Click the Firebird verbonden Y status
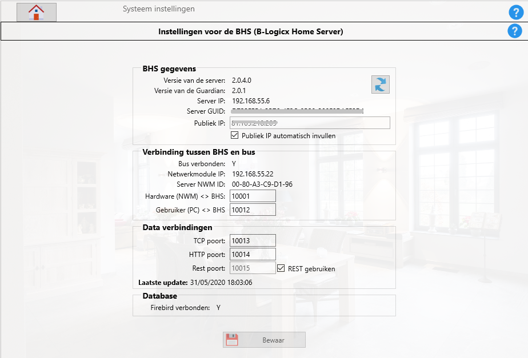The width and height of the screenshot is (528, 358). tap(218, 308)
